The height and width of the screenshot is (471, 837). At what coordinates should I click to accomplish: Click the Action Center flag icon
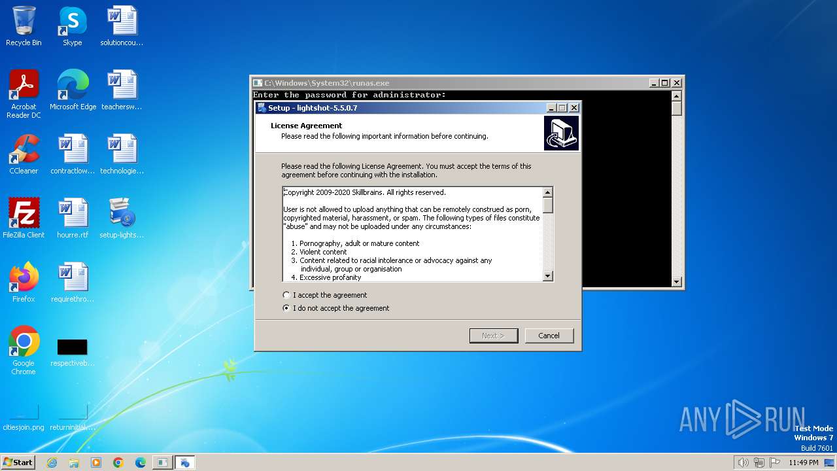pyautogui.click(x=775, y=462)
